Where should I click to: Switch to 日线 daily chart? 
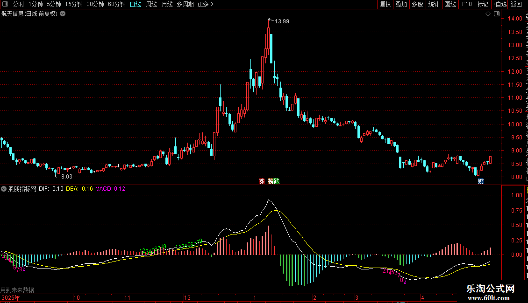click(x=136, y=4)
